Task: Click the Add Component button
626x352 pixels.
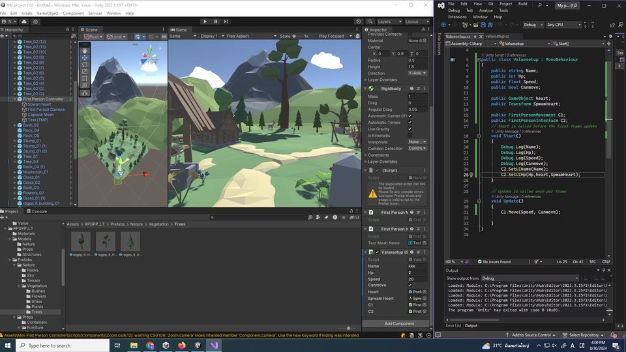Action: [x=398, y=323]
